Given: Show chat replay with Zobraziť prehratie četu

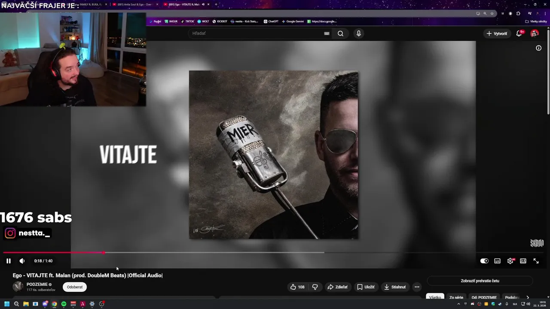Looking at the screenshot, I should point(480,281).
